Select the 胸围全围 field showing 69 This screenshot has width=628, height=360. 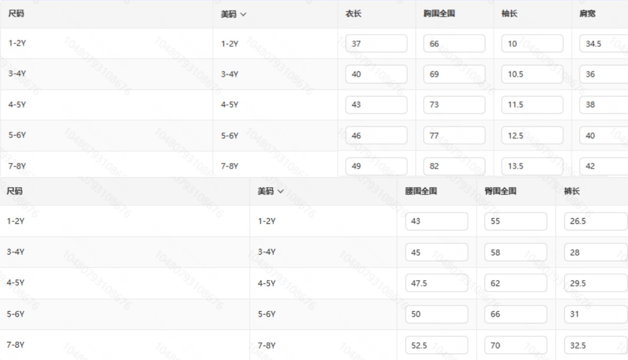[x=454, y=74]
